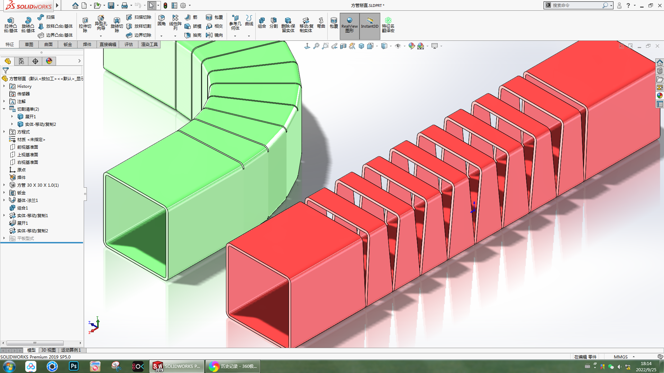Click the Combine (组合) tool
664x373 pixels.
click(x=262, y=23)
